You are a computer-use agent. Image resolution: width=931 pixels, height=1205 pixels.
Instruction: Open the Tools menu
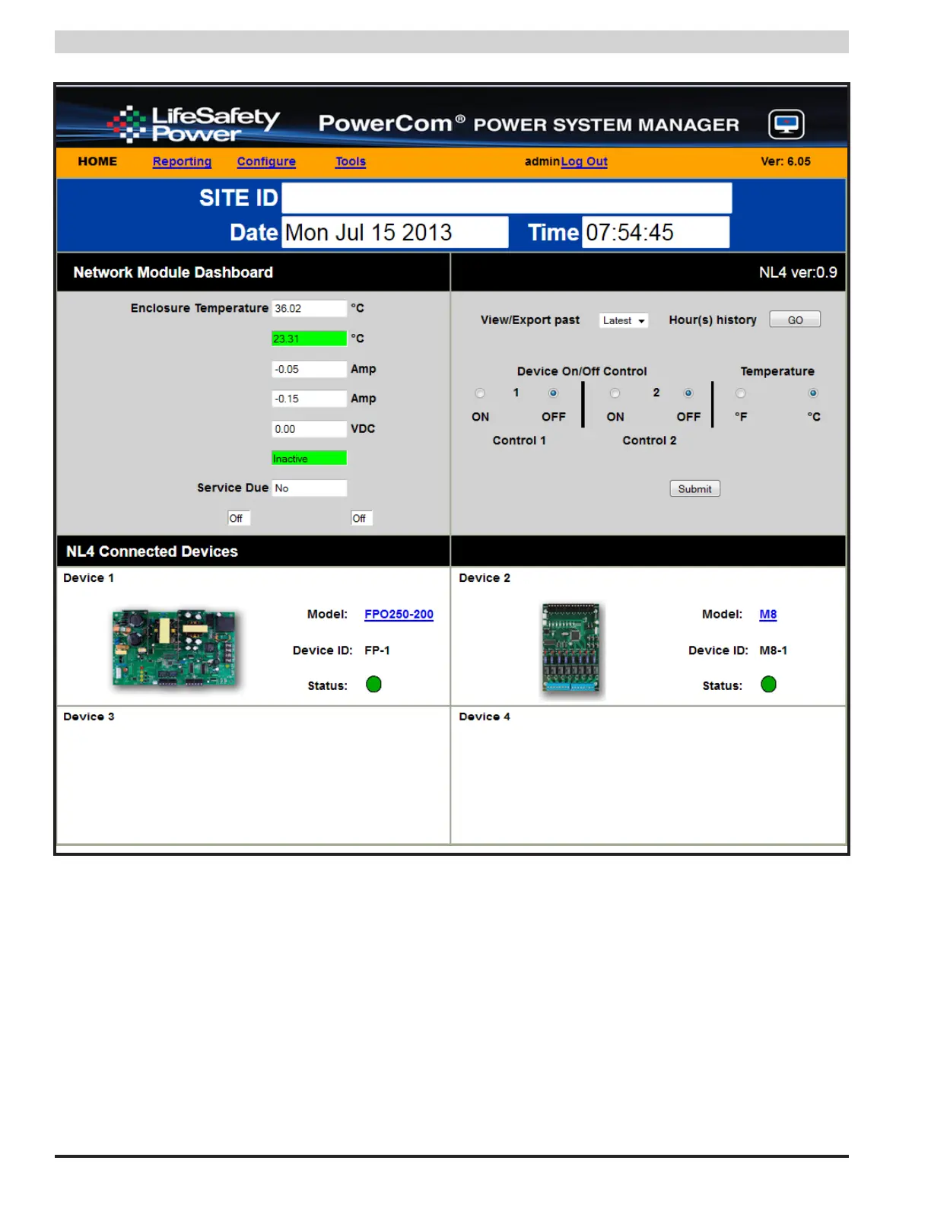tap(351, 161)
